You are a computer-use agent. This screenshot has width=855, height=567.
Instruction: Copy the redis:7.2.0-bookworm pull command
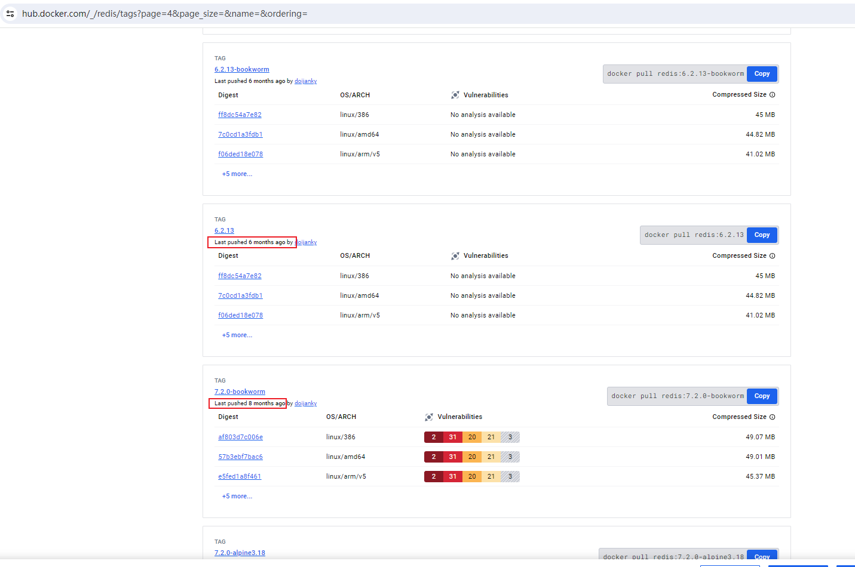click(762, 396)
